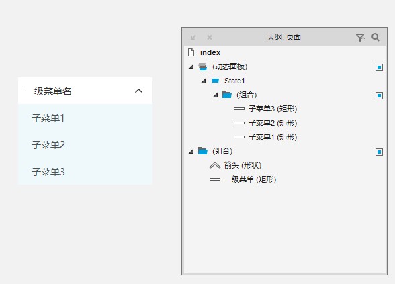Select the index page document icon

[x=191, y=52]
